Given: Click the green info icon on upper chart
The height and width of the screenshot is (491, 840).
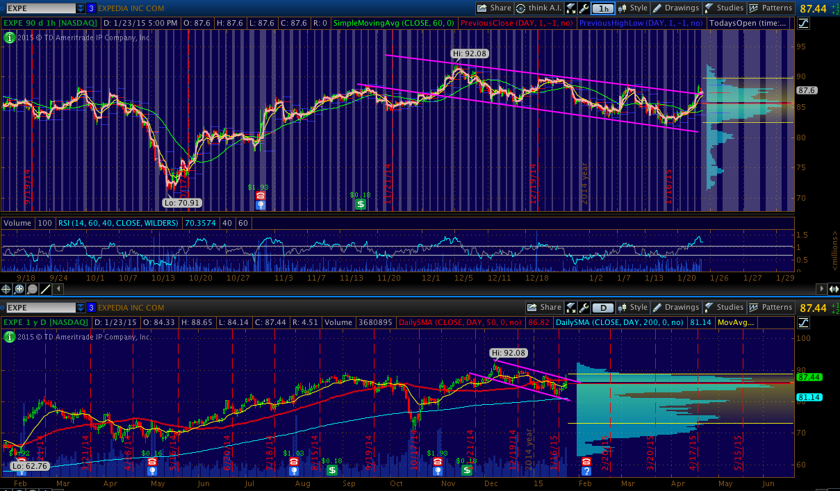Looking at the screenshot, I should coord(9,38).
